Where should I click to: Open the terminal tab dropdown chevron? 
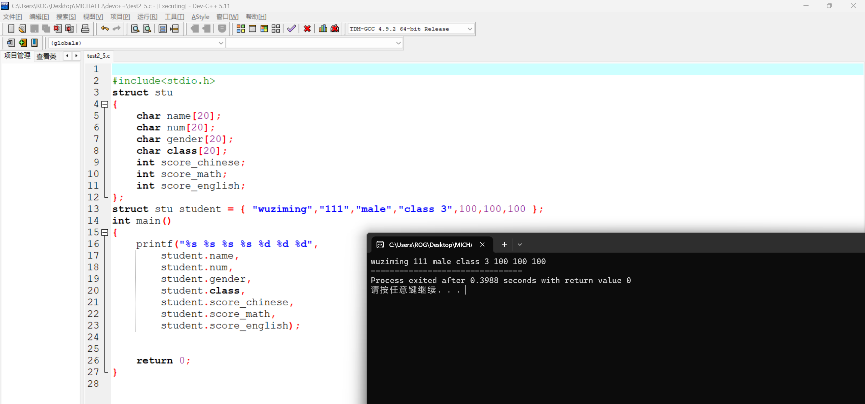(x=520, y=245)
